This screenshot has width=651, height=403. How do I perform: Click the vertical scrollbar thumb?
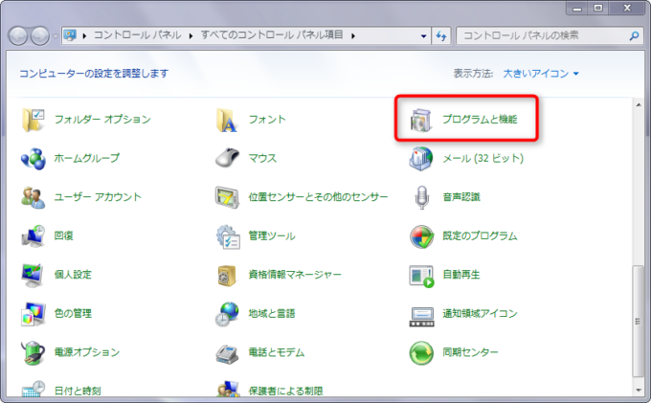tap(639, 325)
